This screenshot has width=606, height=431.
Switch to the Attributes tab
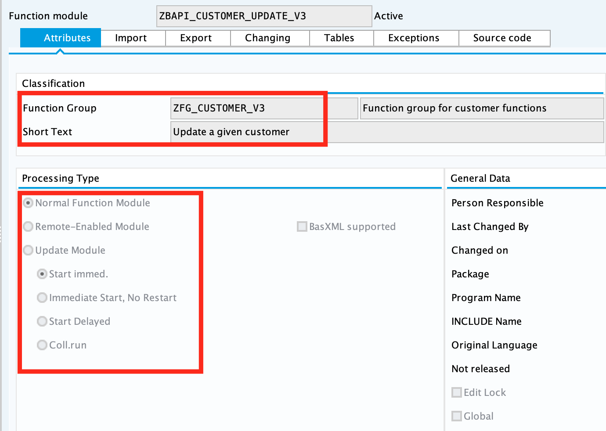tap(61, 38)
